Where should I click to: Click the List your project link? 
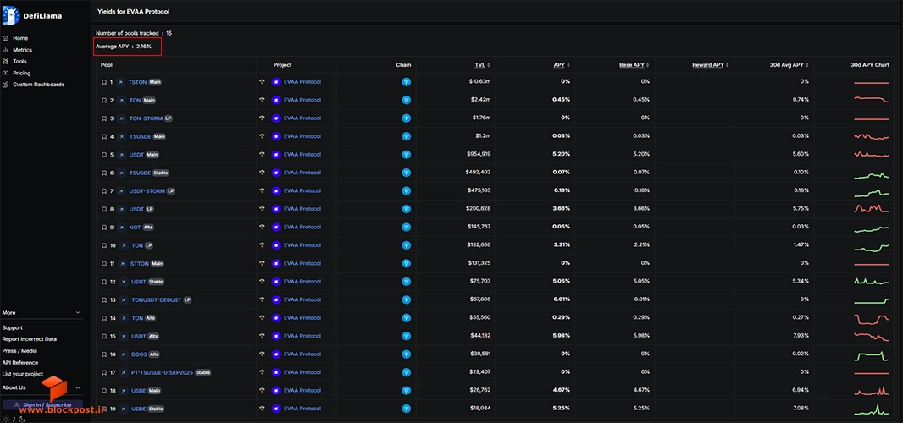tap(23, 374)
